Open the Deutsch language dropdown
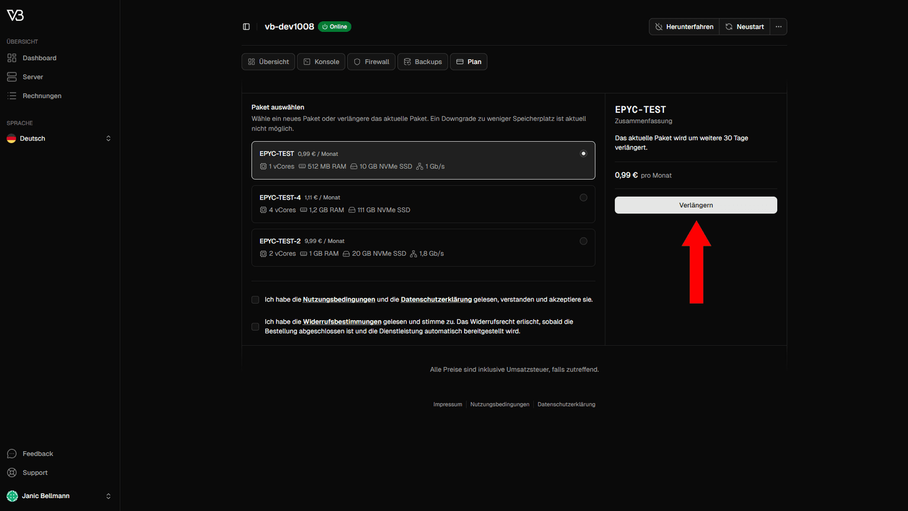Screen dimensions: 908x511 point(59,138)
